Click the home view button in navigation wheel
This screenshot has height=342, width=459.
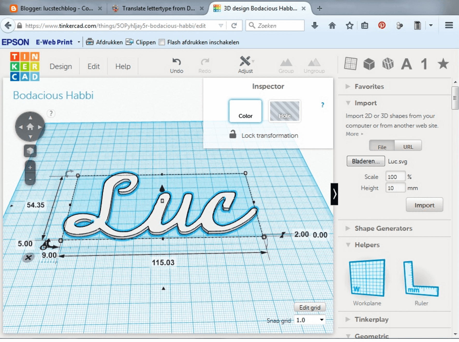pyautogui.click(x=30, y=127)
